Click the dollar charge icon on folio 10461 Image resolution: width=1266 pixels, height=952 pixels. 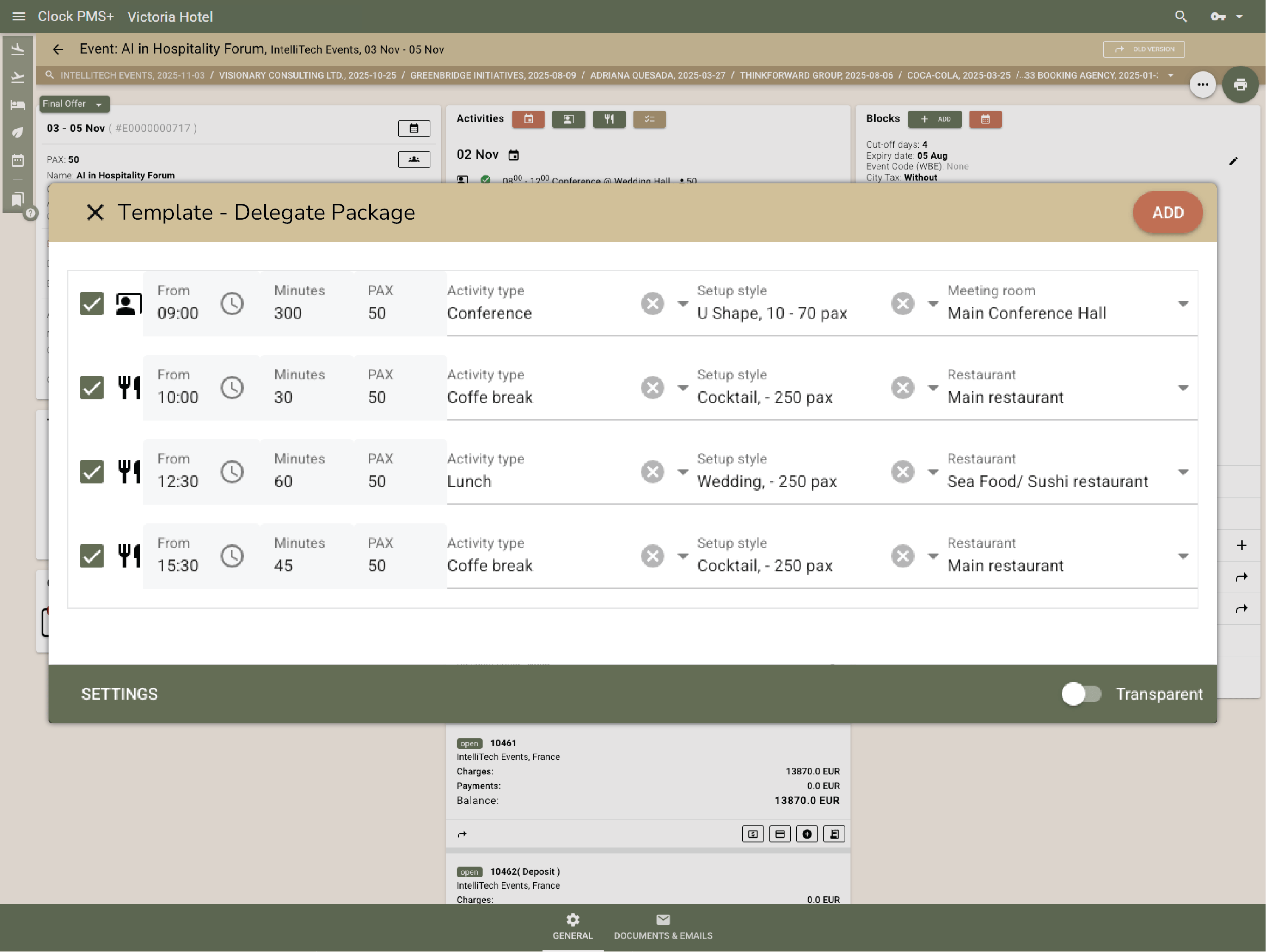coord(753,834)
